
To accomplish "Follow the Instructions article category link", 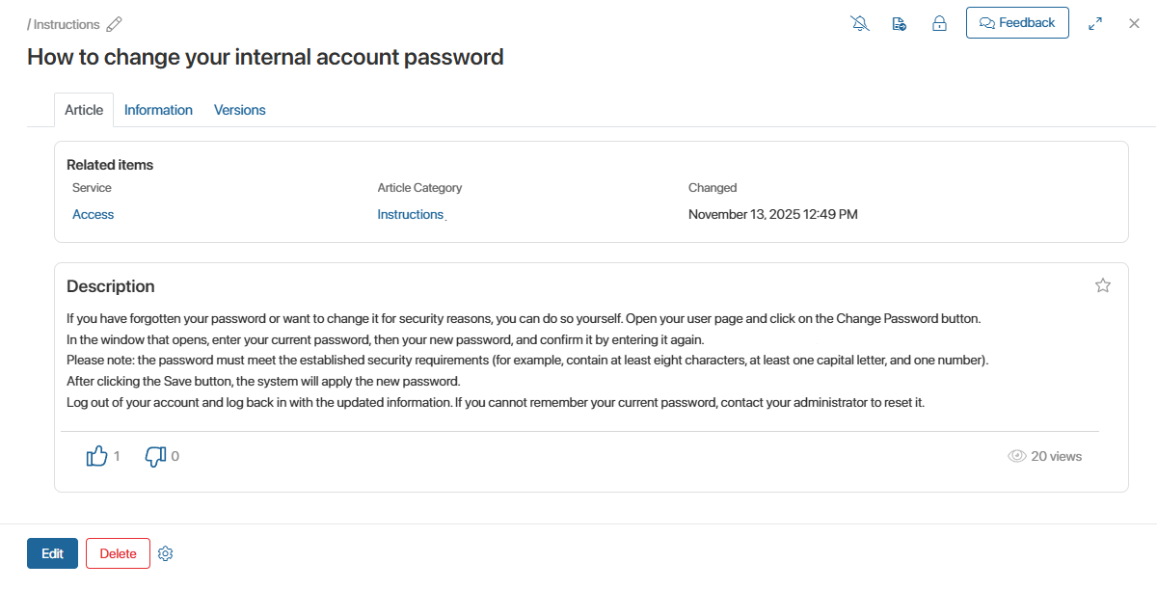I will tap(410, 214).
